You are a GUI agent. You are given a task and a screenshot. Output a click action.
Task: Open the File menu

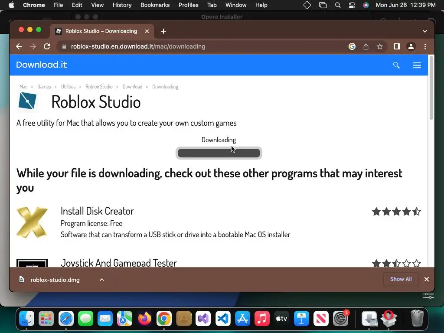(59, 5)
